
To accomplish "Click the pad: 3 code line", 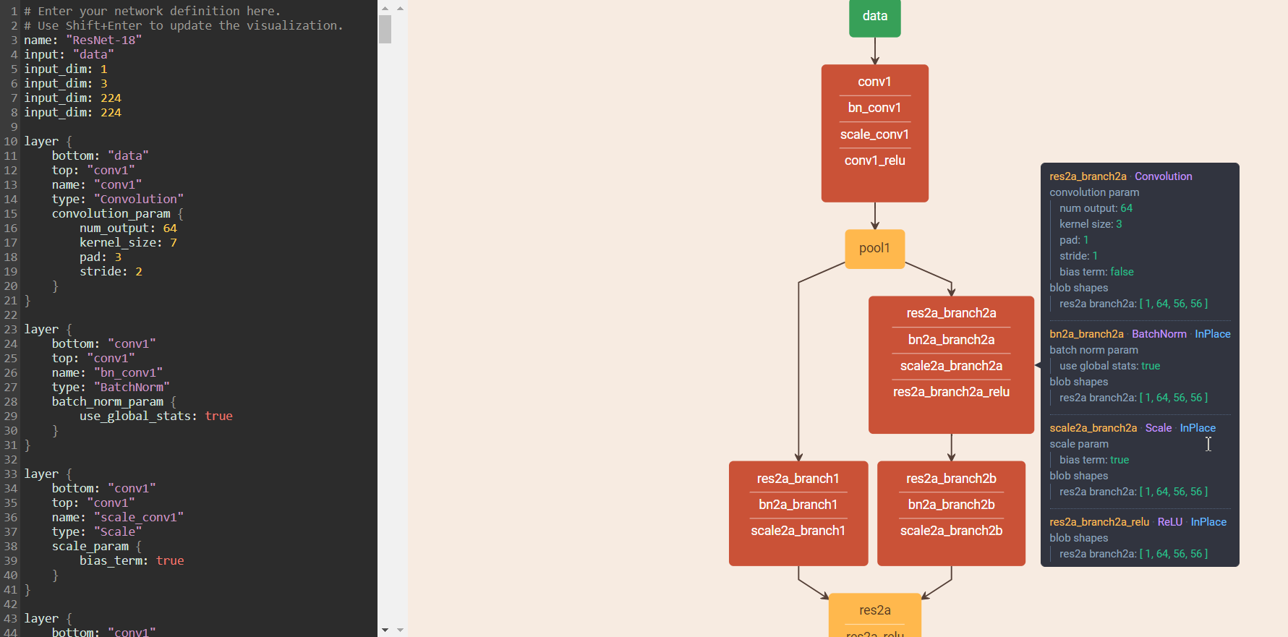I will click(101, 257).
